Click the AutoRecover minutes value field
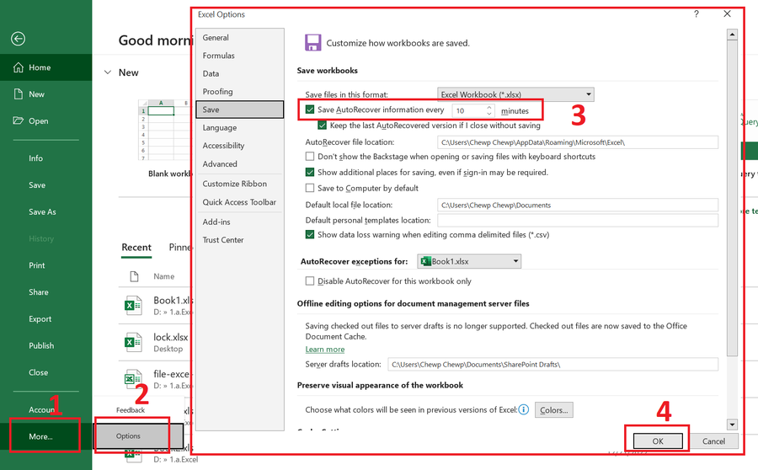The image size is (758, 470). click(469, 110)
